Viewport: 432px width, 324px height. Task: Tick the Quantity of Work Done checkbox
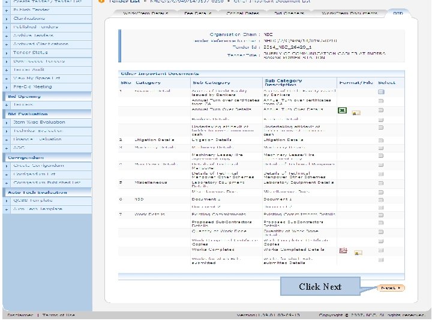tap(381, 232)
